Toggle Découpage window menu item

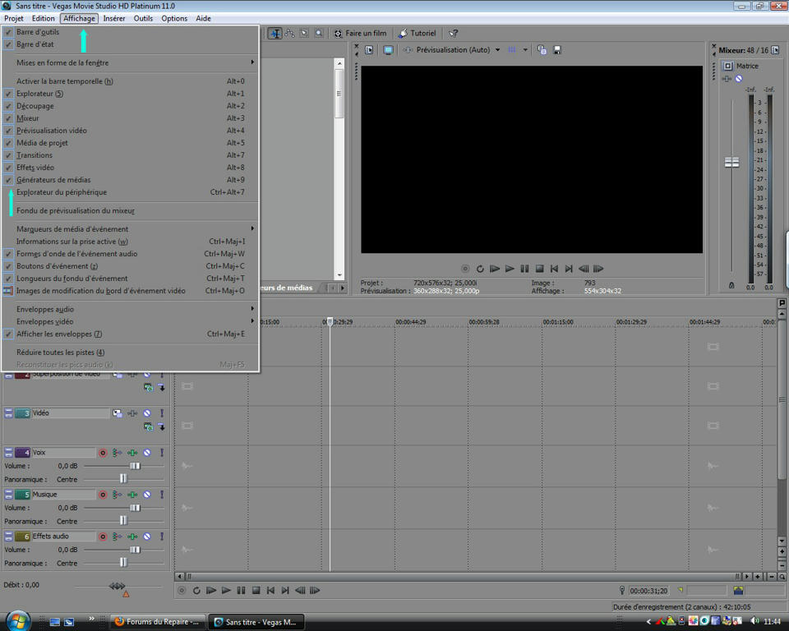(131, 106)
